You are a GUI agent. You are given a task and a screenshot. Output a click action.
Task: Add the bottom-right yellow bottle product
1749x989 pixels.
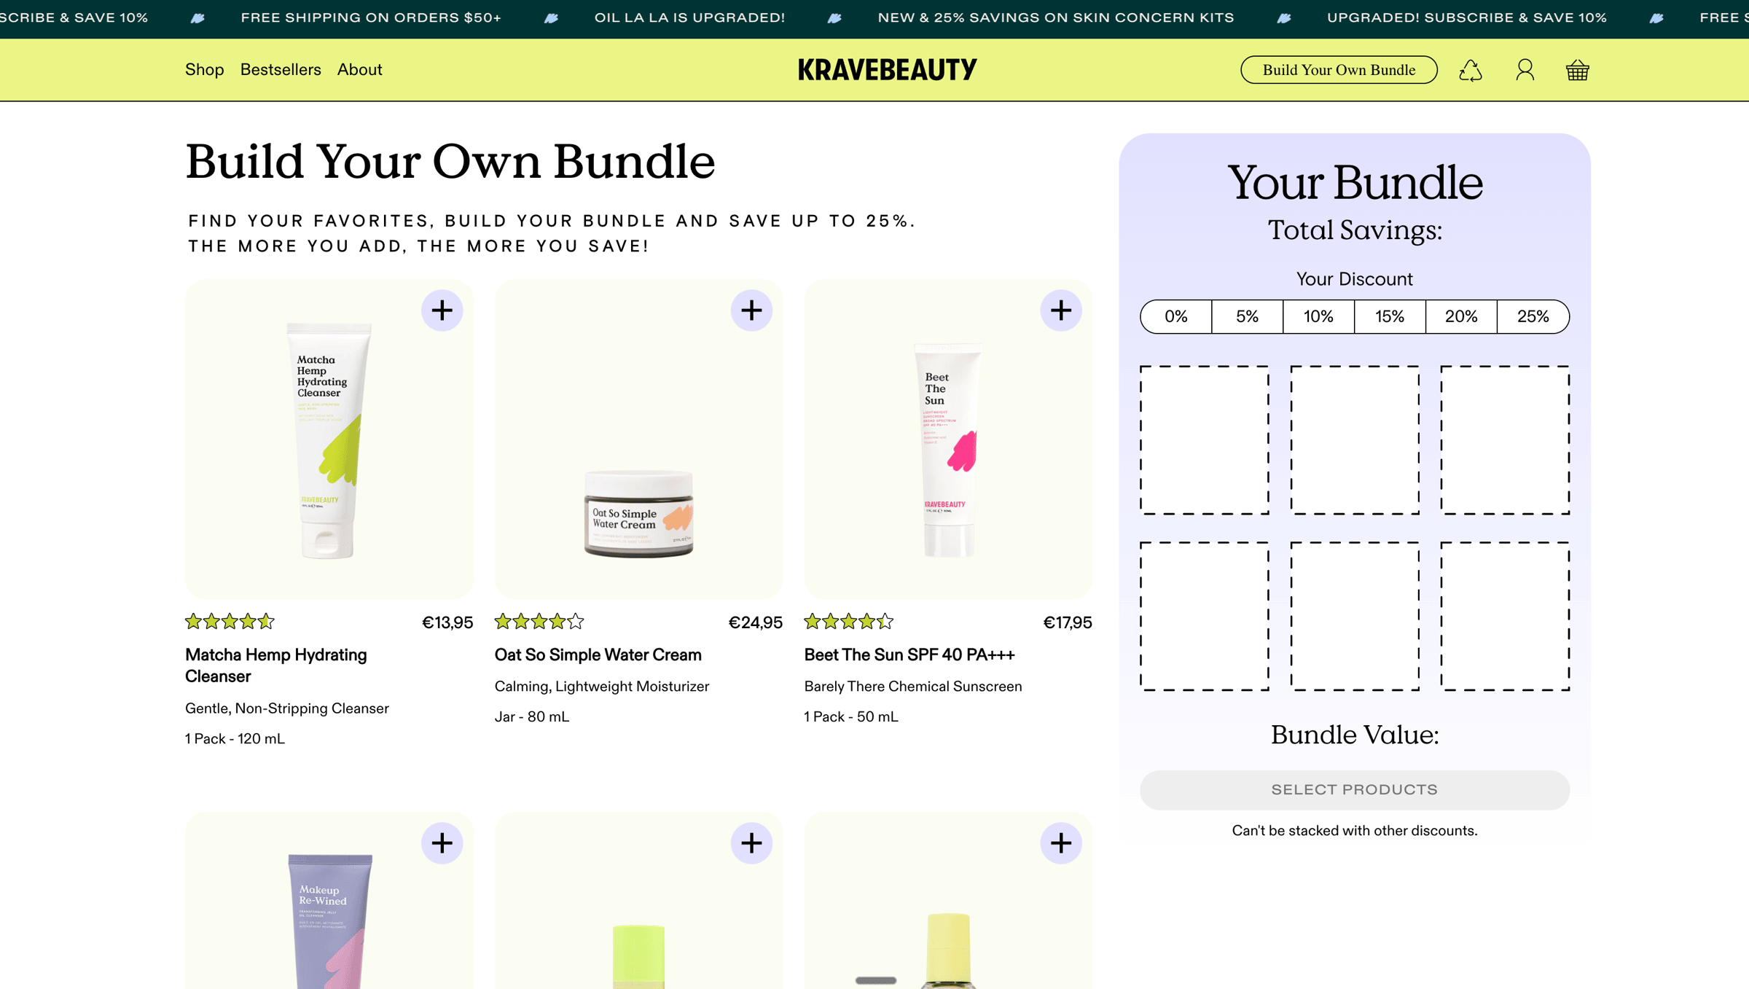coord(1060,843)
